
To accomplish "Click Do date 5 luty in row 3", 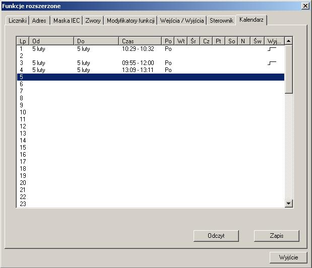I will pos(84,63).
